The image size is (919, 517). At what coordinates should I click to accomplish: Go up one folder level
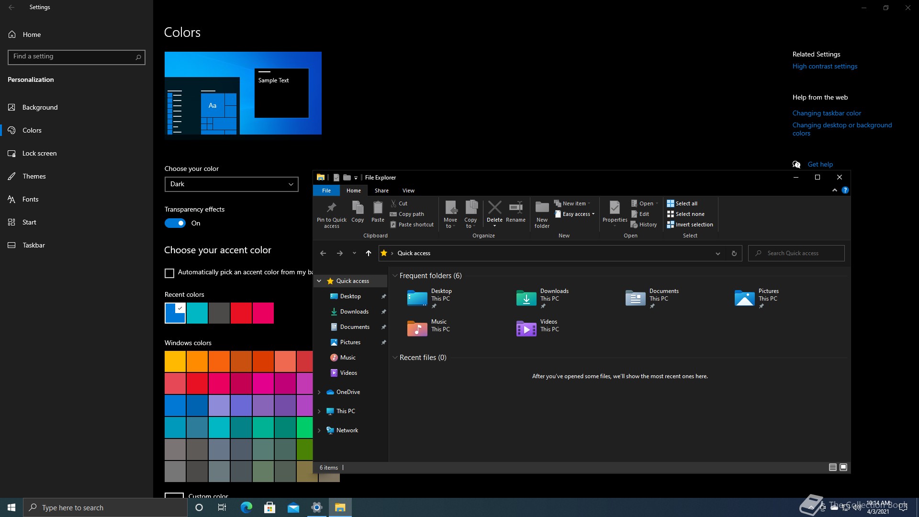pos(368,253)
